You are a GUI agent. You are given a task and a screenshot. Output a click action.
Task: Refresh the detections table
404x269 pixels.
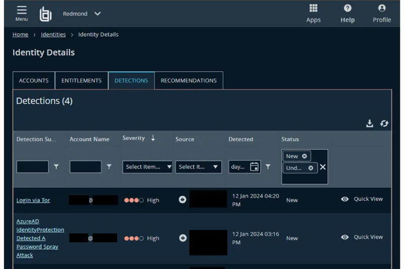pos(384,124)
